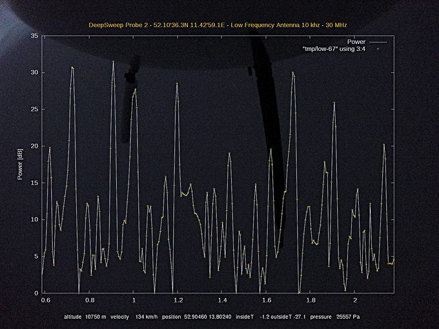The width and height of the screenshot is (439, 329).
Task: Click the white line sample in the legend
Action: click(x=378, y=42)
